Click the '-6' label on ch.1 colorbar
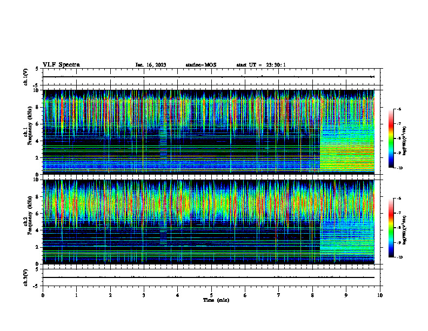The image size is (428, 331). [399, 109]
